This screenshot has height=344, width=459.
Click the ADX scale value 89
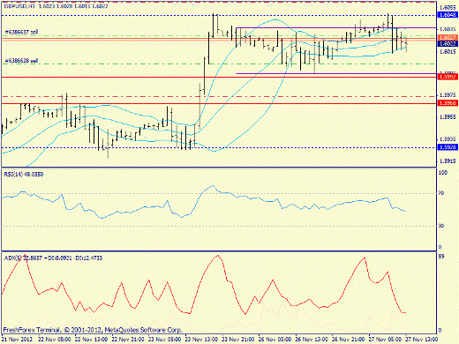pos(441,257)
